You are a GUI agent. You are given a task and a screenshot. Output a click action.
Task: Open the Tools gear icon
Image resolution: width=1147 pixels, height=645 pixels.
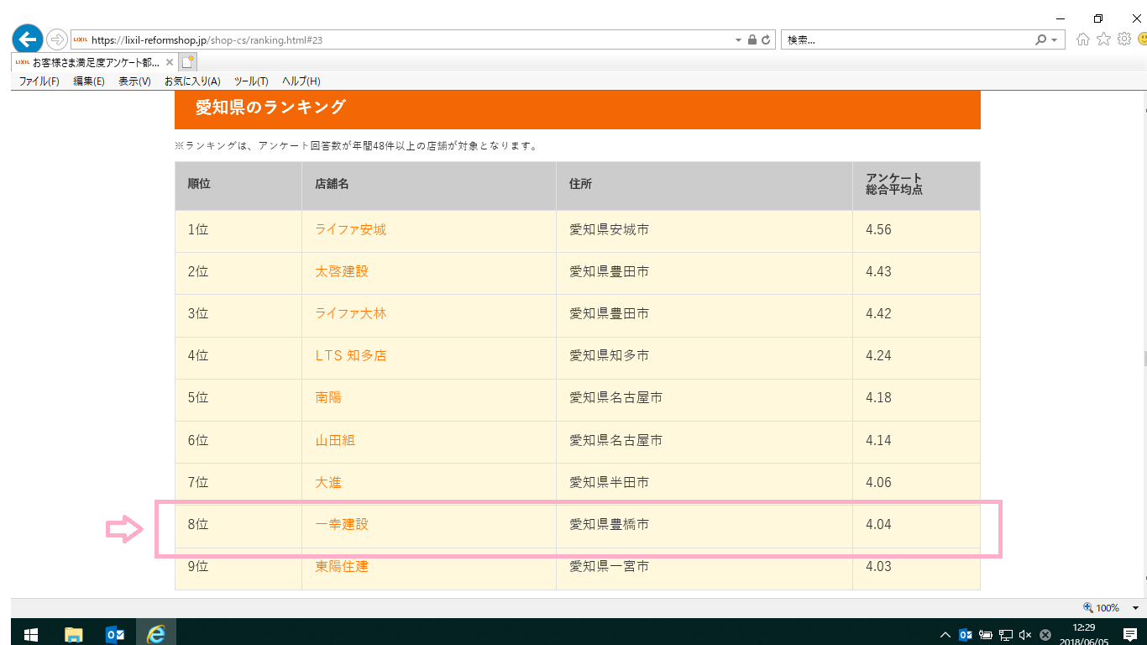(x=1124, y=39)
